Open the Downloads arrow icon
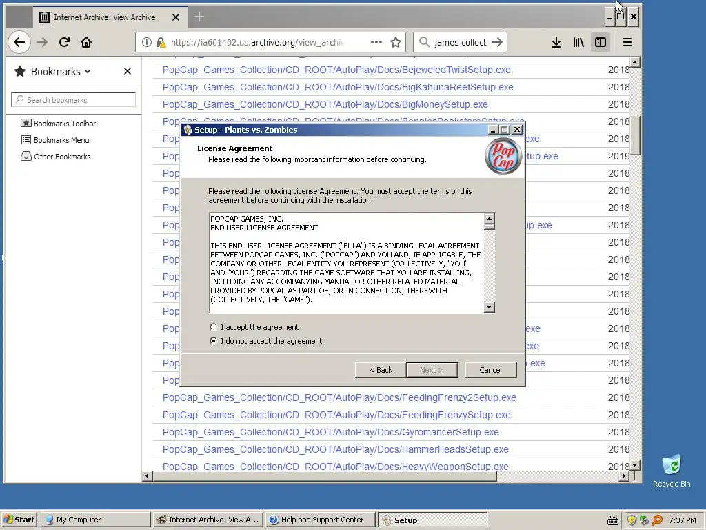This screenshot has width=706, height=530. click(x=556, y=42)
